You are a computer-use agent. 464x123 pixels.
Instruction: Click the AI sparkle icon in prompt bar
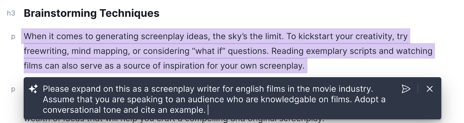(33, 89)
